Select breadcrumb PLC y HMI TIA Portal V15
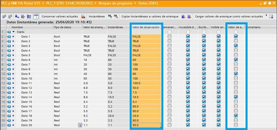Image resolution: width=277 pixels, height=130 pixels. (x=21, y=3)
